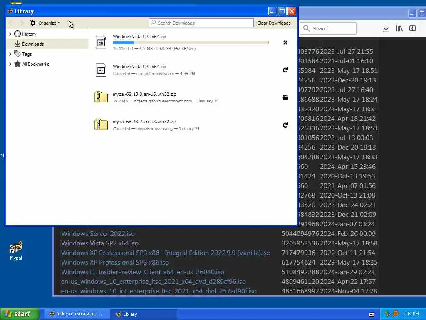Toggle the browser sidebar icon
The image size is (426, 320).
click(x=412, y=28)
